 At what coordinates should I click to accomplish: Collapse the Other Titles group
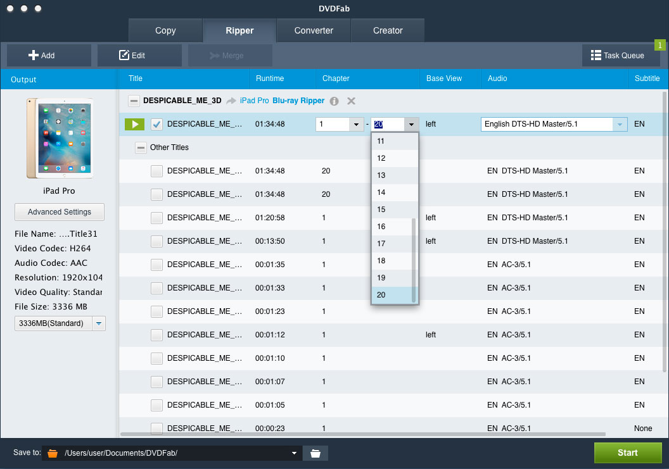pyautogui.click(x=141, y=147)
